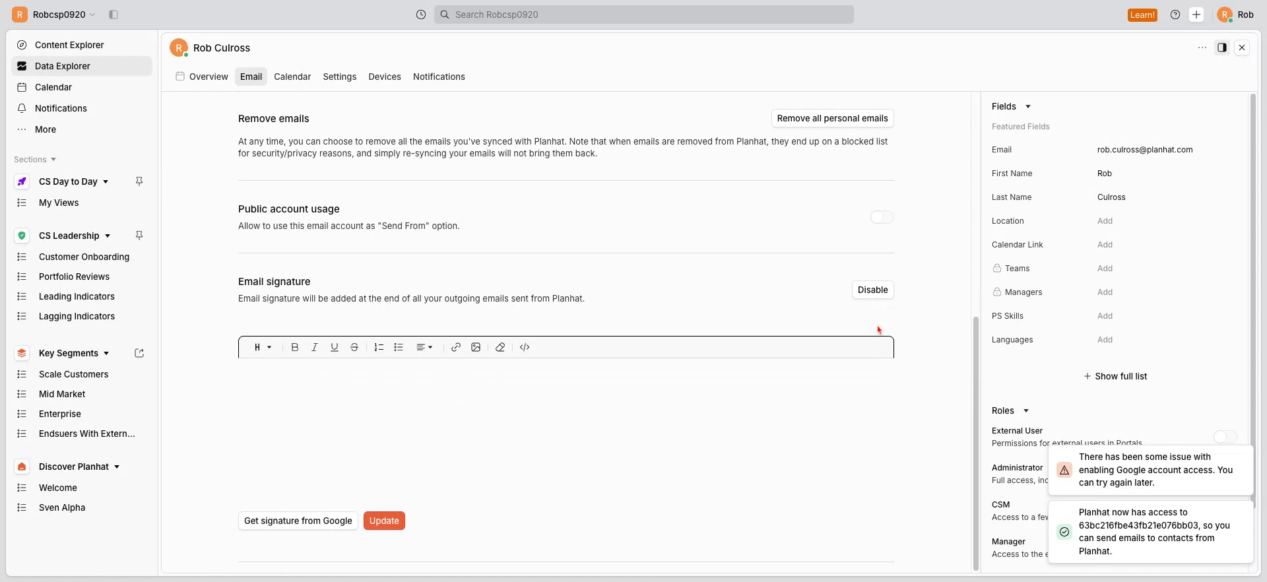Apply strikethrough formatting in signature toolbar

pyautogui.click(x=354, y=347)
